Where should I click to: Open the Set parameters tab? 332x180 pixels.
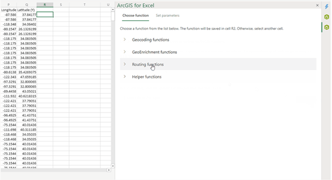167,16
